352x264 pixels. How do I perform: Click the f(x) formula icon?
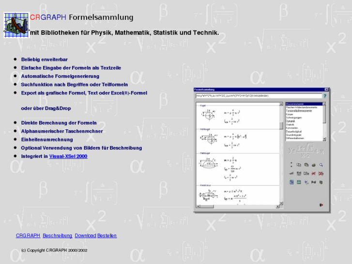(x=299, y=173)
